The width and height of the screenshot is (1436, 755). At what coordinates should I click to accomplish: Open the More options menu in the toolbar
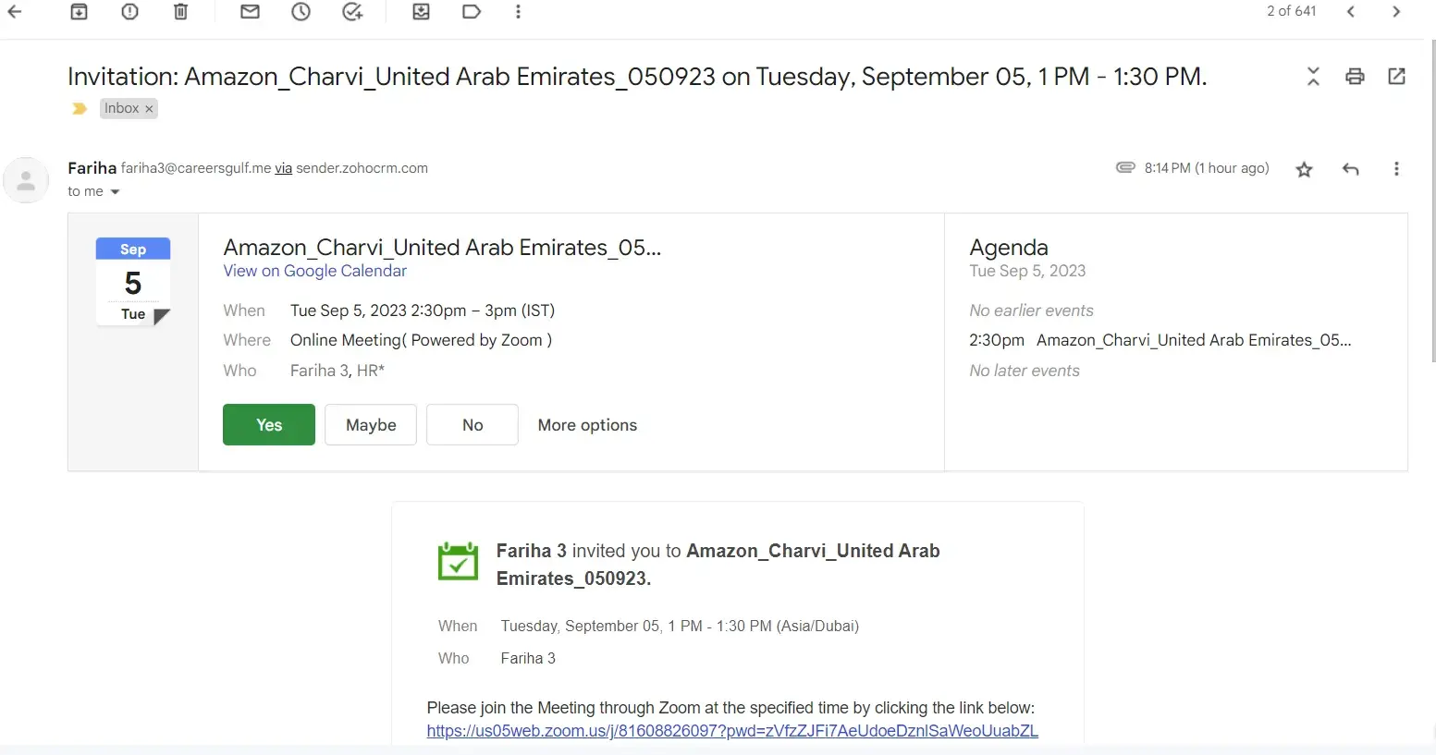click(x=518, y=12)
